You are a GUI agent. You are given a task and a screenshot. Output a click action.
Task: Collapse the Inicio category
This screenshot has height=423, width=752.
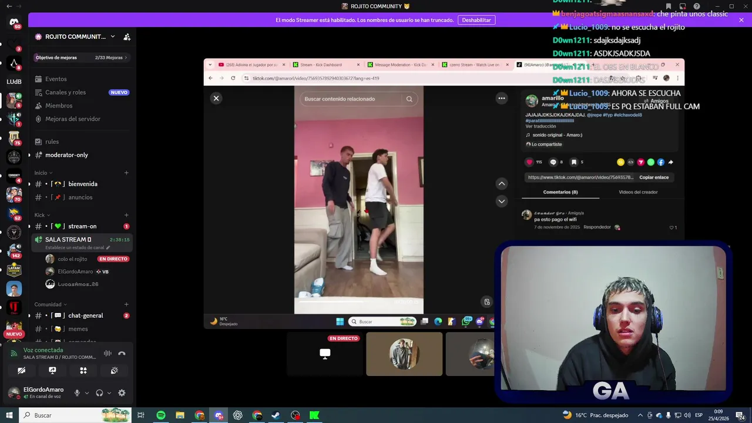tap(43, 173)
